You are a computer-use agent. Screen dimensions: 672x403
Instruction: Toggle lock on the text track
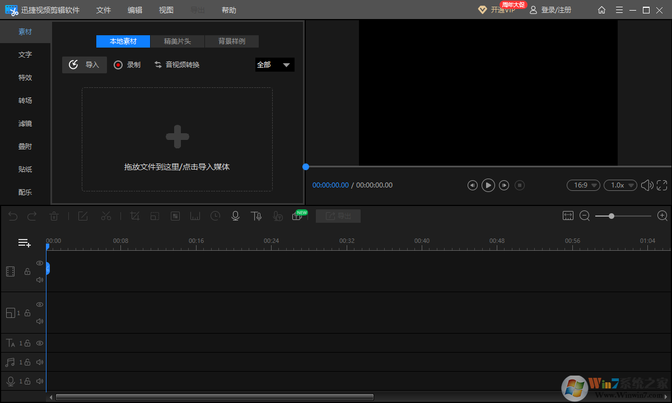pos(27,343)
